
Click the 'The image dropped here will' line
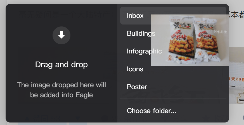[61, 85]
